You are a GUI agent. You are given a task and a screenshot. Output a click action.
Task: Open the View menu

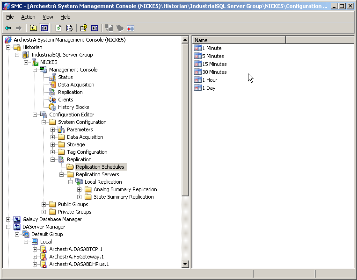[x=48, y=17]
